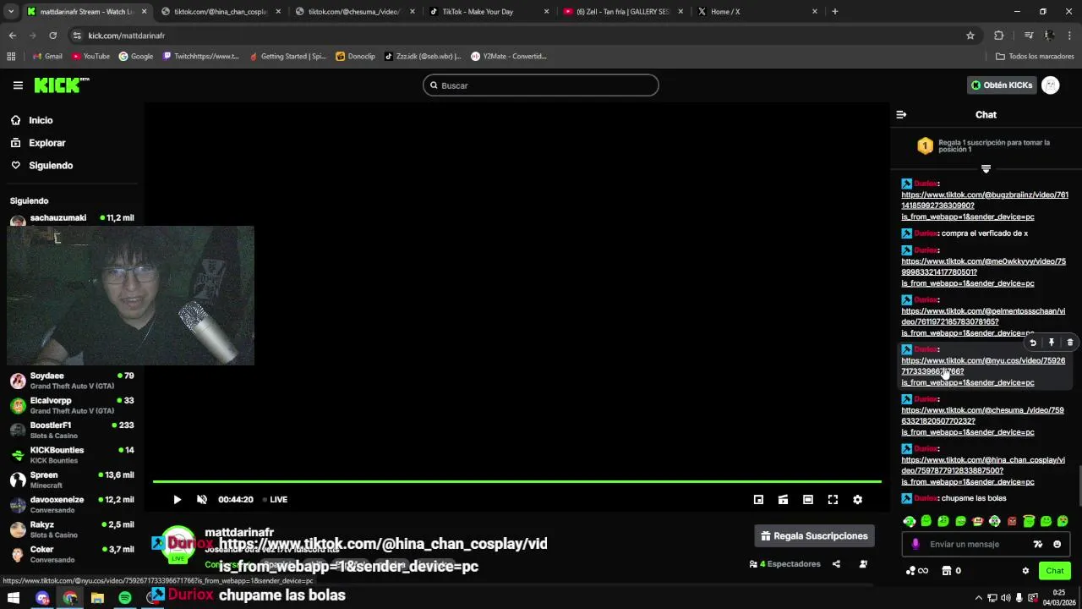Click the icon right of share
Viewport: 1082px width, 609px height.
click(863, 564)
